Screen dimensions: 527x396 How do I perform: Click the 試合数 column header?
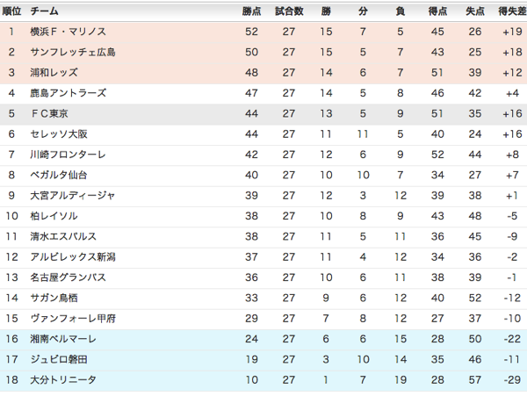coord(289,11)
